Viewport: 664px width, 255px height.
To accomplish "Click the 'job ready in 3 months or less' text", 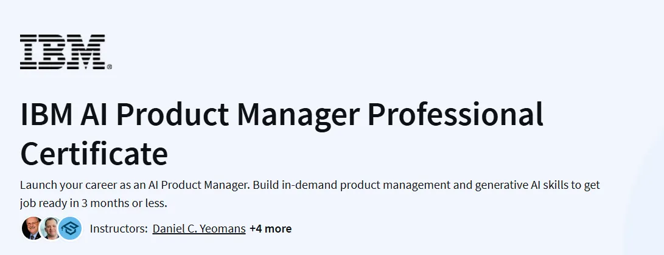I will coord(94,203).
